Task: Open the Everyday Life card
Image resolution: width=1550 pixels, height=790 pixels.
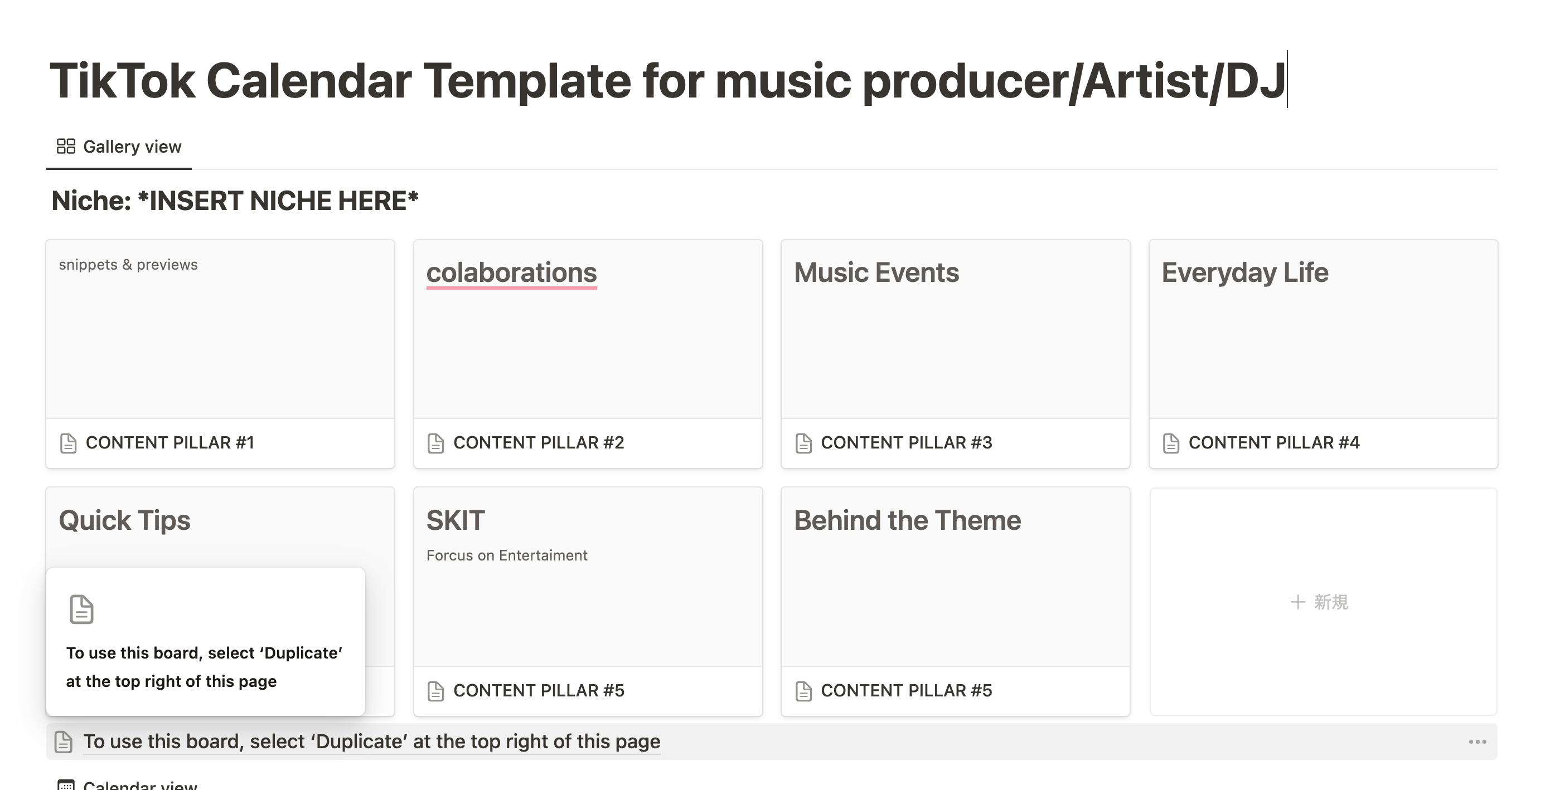Action: (1323, 337)
